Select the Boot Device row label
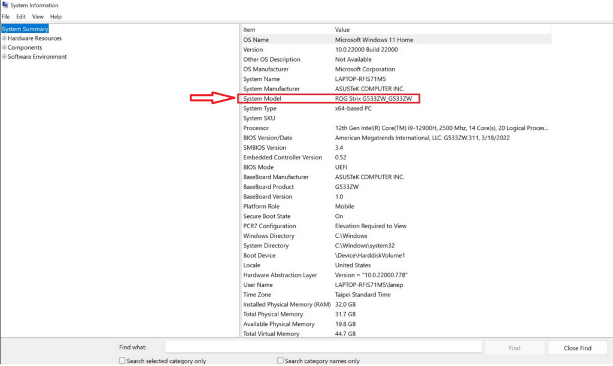This screenshot has height=366, width=613. click(x=259, y=255)
